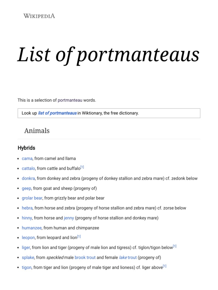218x290 pixels.
Task: Open the italic lake link
Action: click(123, 257)
